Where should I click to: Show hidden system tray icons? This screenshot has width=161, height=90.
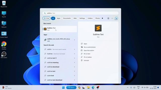point(128,87)
